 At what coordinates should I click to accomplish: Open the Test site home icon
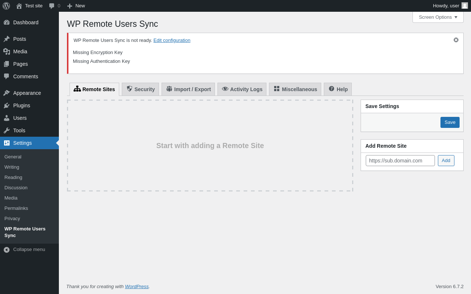[19, 6]
